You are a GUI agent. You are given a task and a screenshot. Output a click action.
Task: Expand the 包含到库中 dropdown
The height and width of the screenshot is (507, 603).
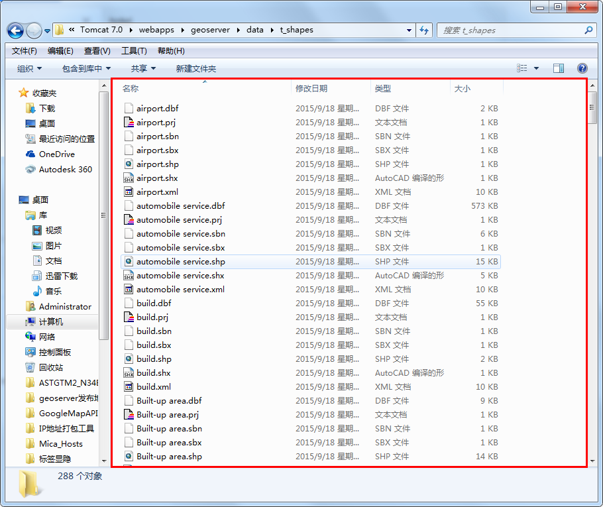87,68
